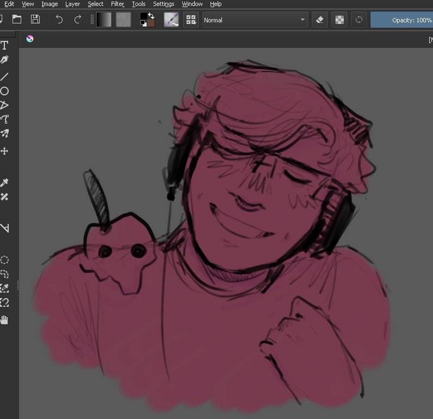The width and height of the screenshot is (433, 419).
Task: Toggle preserve alpha checkerboard button
Action: coord(339,20)
